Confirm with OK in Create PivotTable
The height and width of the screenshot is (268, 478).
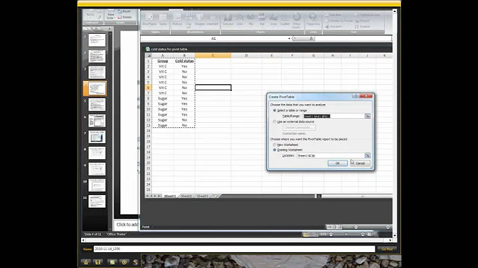pos(337,163)
